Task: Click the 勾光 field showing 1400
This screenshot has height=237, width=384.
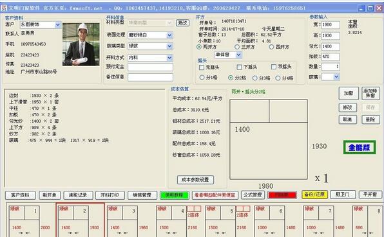Action: [x=331, y=46]
